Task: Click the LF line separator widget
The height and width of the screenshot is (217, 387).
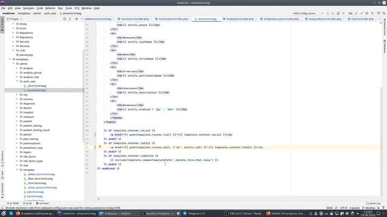Action: coord(336,208)
